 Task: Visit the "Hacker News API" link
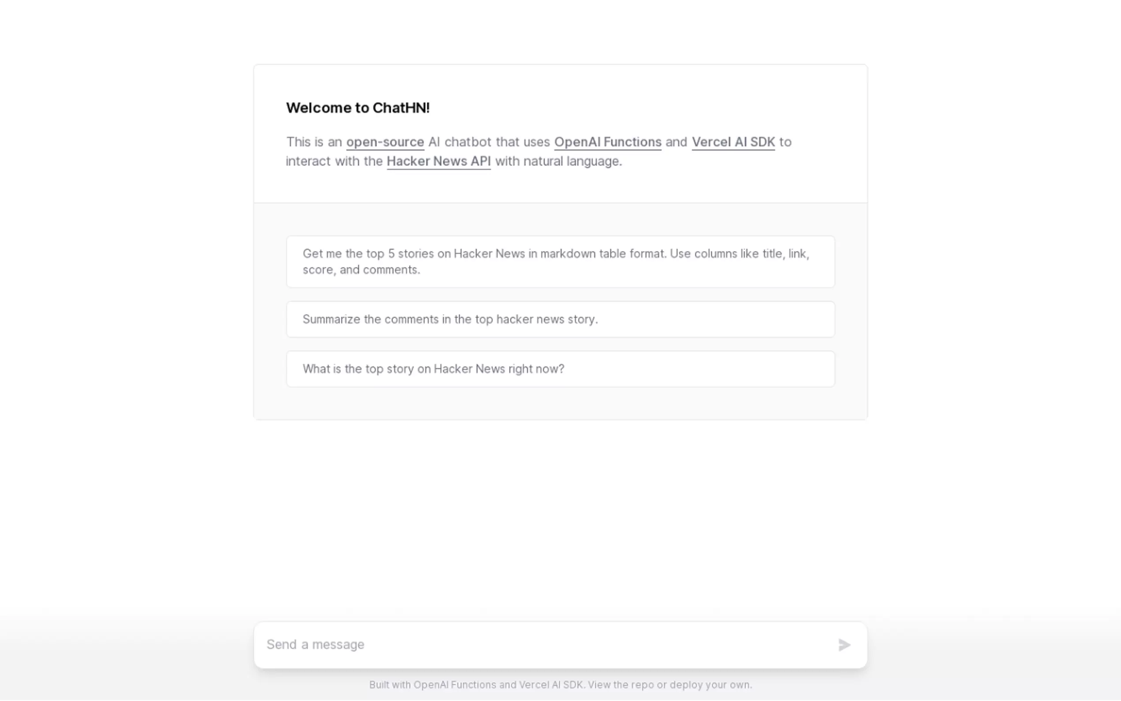point(438,161)
